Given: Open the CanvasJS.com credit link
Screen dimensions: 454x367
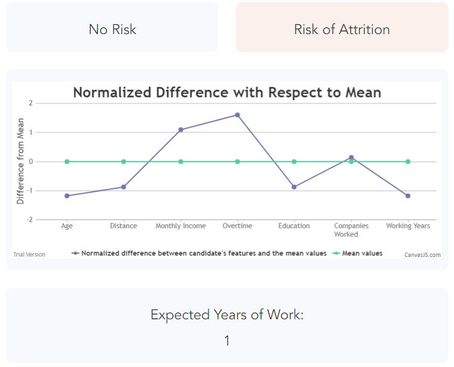Looking at the screenshot, I should pos(422,255).
